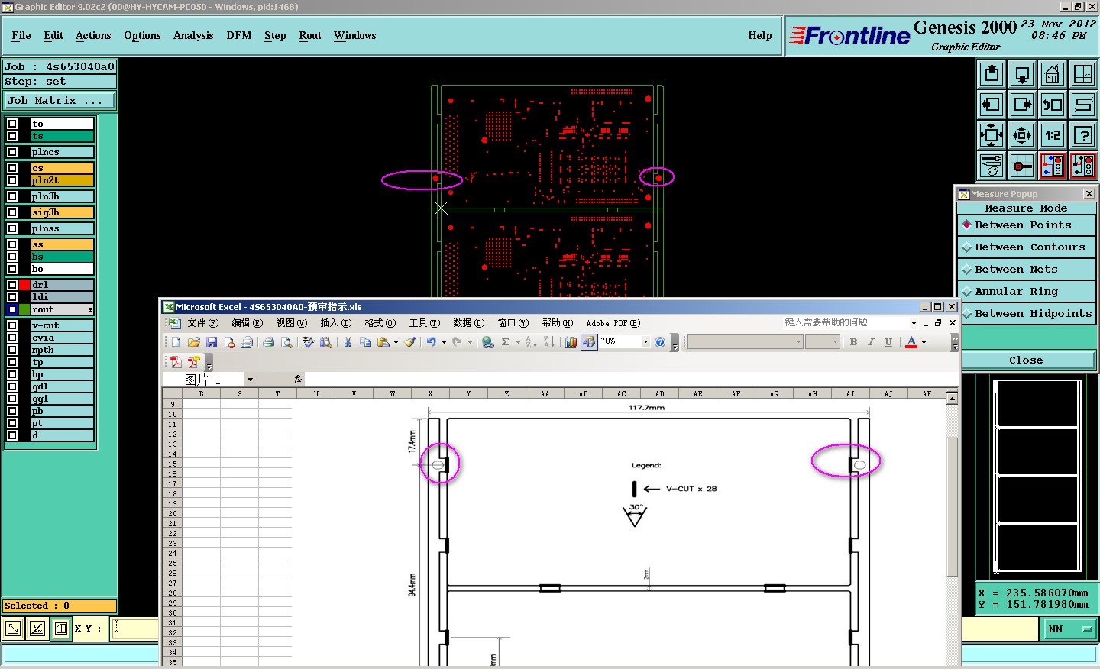Click the 1:2 scale icon
The image size is (1100, 669).
[1053, 135]
